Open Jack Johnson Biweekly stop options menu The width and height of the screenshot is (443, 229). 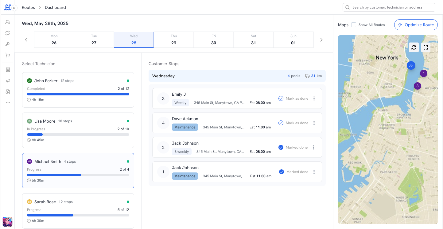click(x=313, y=147)
